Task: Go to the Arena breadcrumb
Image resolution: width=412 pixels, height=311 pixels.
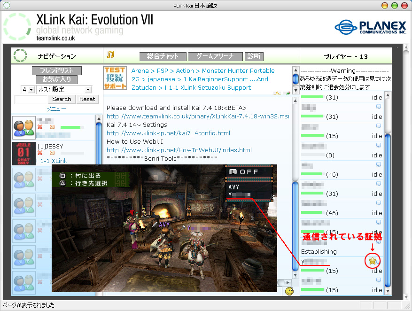Action: tap(140, 70)
